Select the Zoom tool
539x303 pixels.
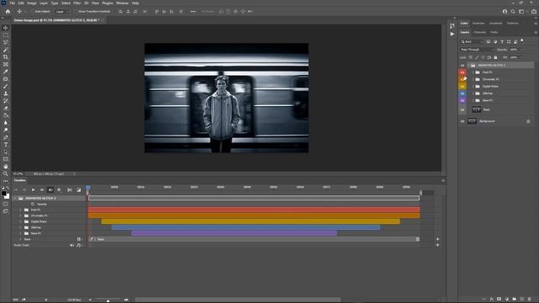(6, 174)
